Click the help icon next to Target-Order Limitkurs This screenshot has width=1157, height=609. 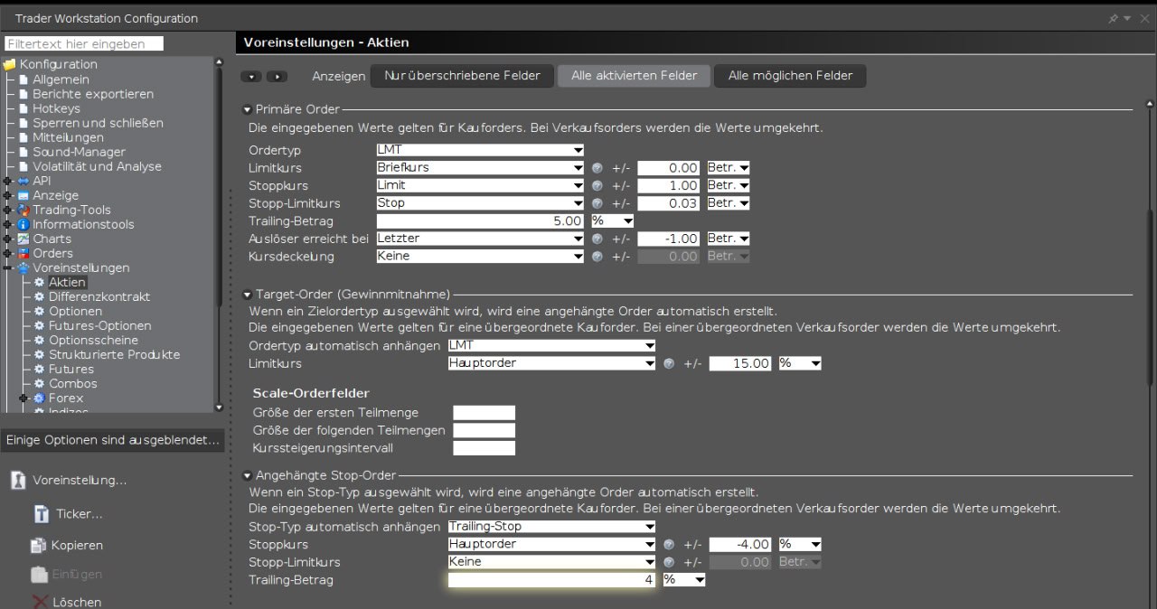(669, 363)
